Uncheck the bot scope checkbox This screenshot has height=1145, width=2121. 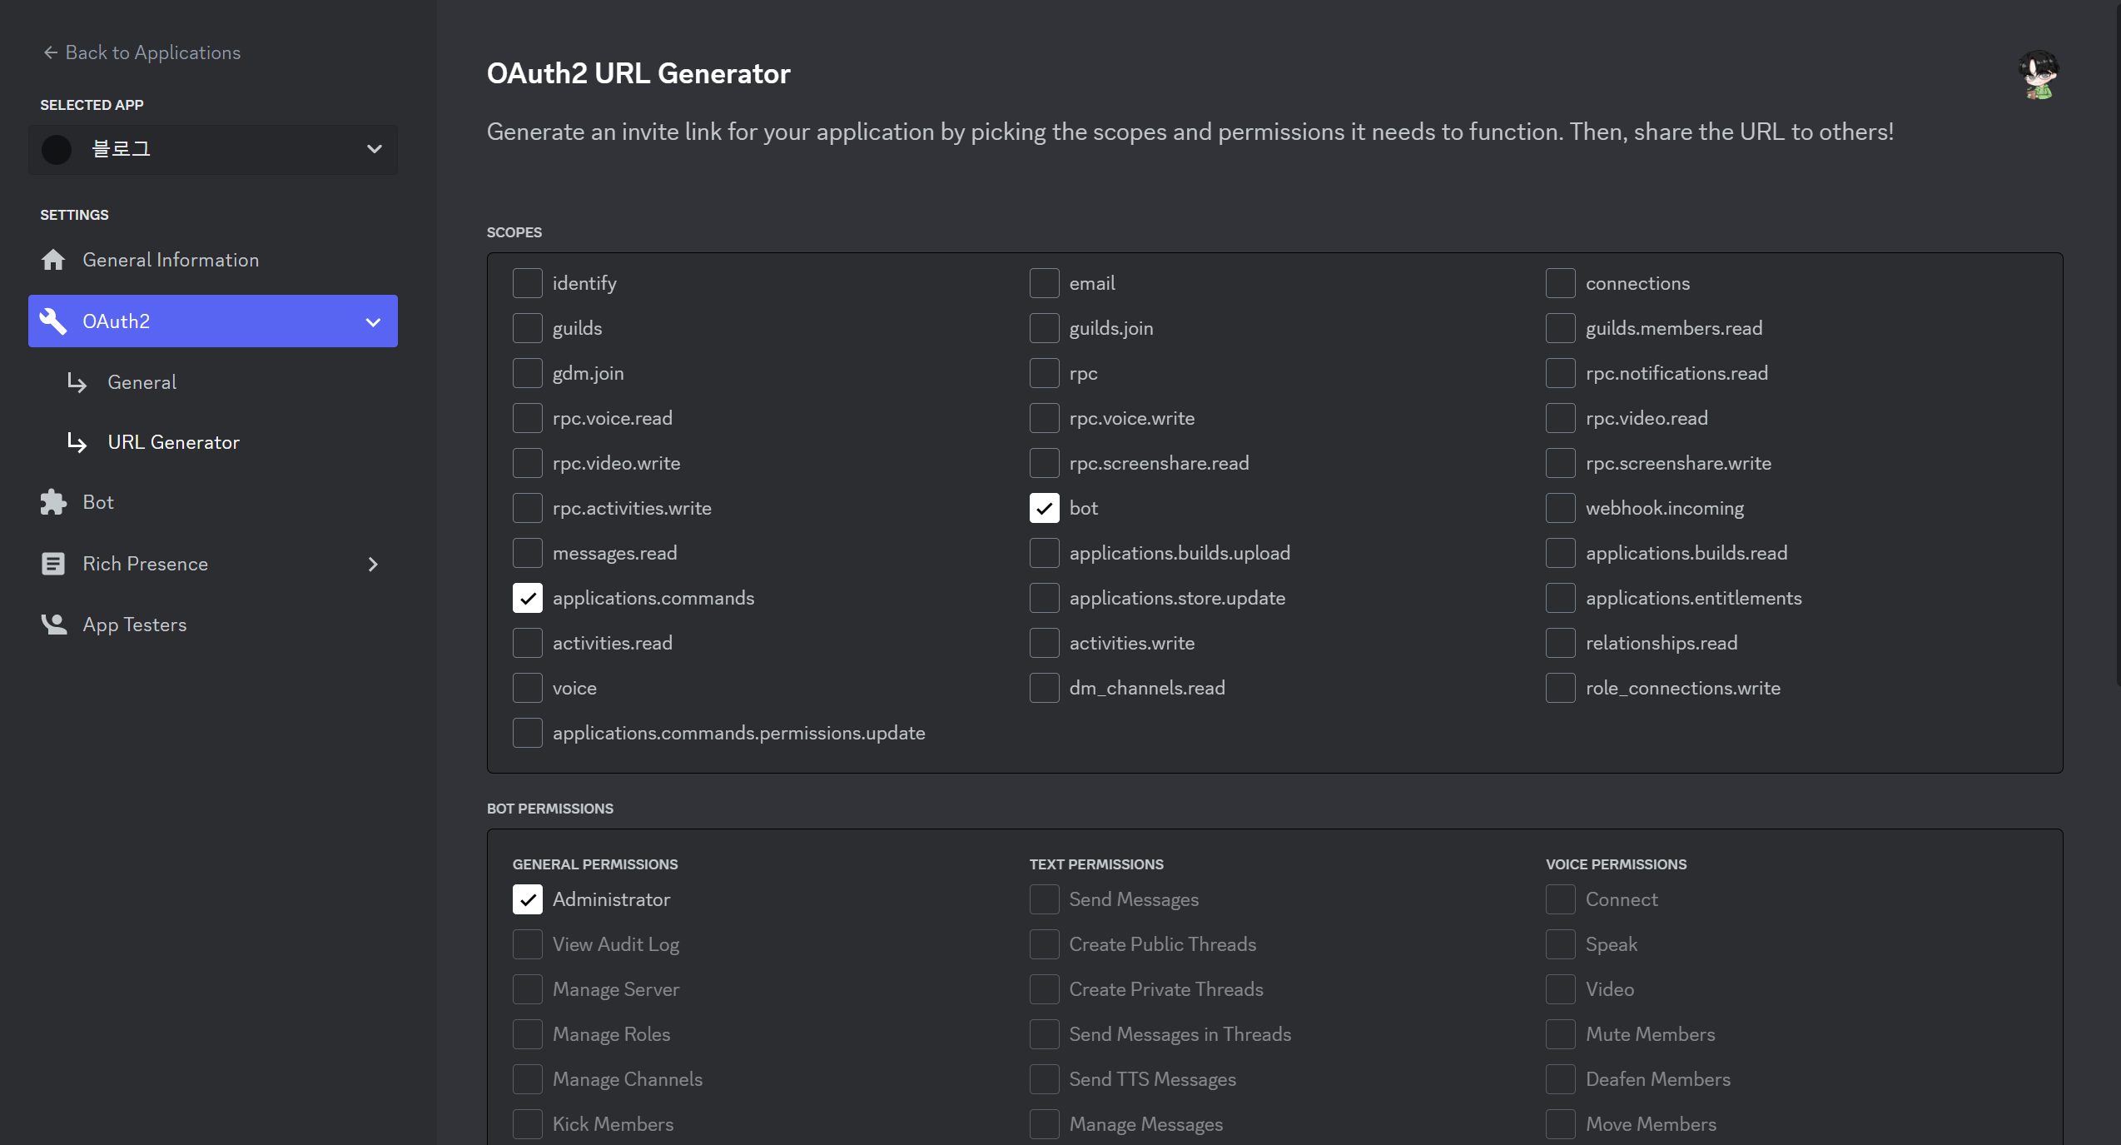[x=1044, y=508]
